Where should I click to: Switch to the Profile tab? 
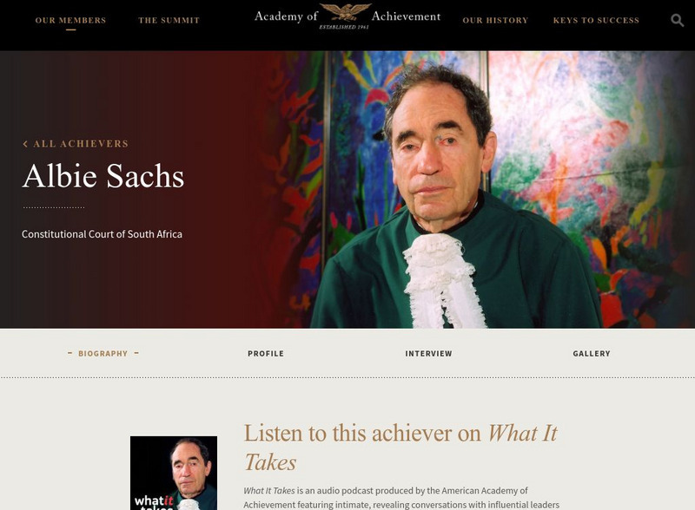[x=266, y=353]
